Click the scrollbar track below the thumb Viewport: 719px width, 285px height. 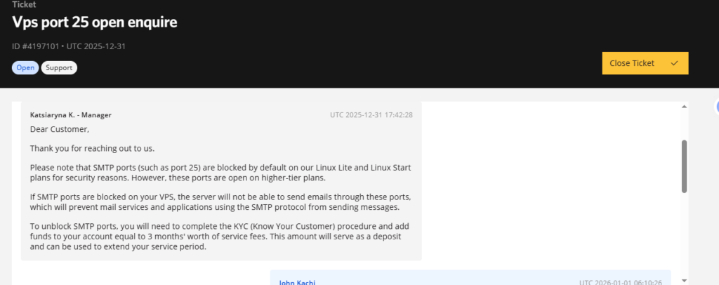point(685,232)
